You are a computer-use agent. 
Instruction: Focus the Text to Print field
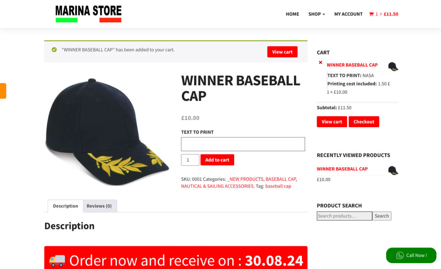(243, 144)
